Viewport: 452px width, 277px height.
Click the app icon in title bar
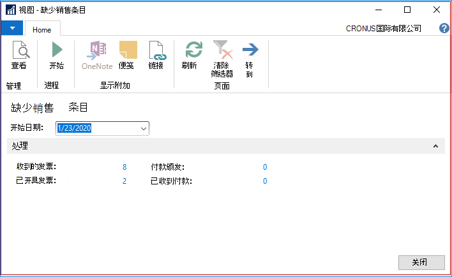click(11, 10)
